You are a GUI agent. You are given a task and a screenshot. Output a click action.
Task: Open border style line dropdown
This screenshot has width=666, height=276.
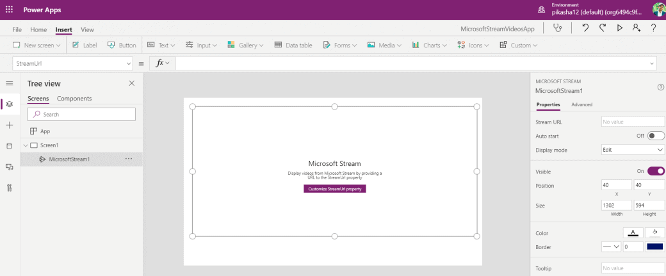[611, 247]
